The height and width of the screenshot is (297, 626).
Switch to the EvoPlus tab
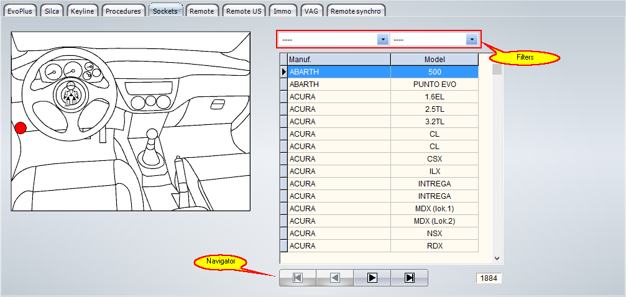tap(19, 11)
